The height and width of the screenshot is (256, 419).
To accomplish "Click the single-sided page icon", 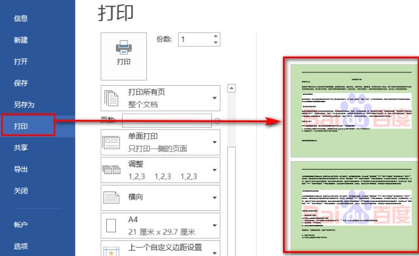I will point(111,142).
